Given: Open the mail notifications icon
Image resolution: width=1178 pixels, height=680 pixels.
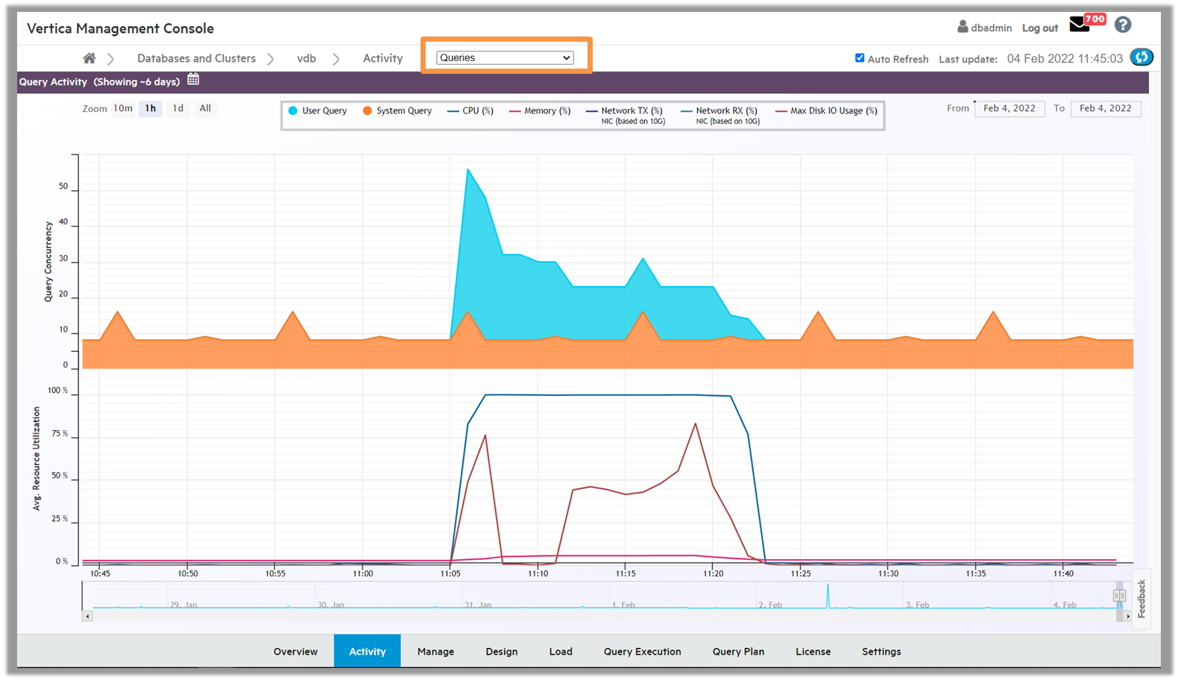Looking at the screenshot, I should [x=1079, y=25].
